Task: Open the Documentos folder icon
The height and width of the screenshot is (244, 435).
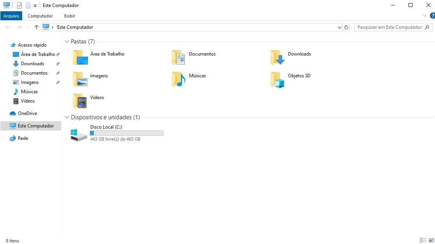Action: point(179,58)
